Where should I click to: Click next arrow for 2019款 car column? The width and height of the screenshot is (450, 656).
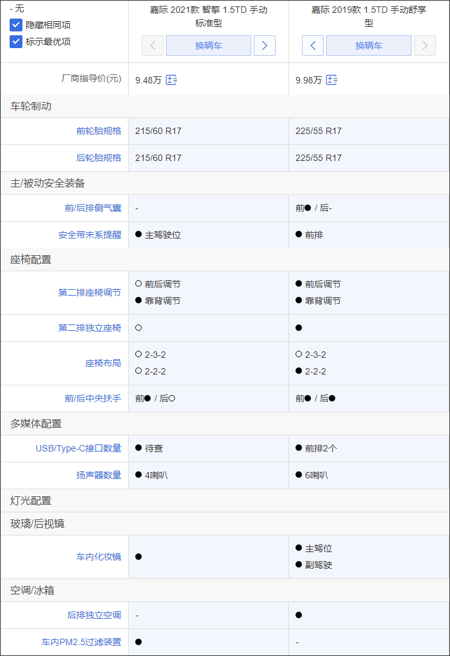[425, 46]
